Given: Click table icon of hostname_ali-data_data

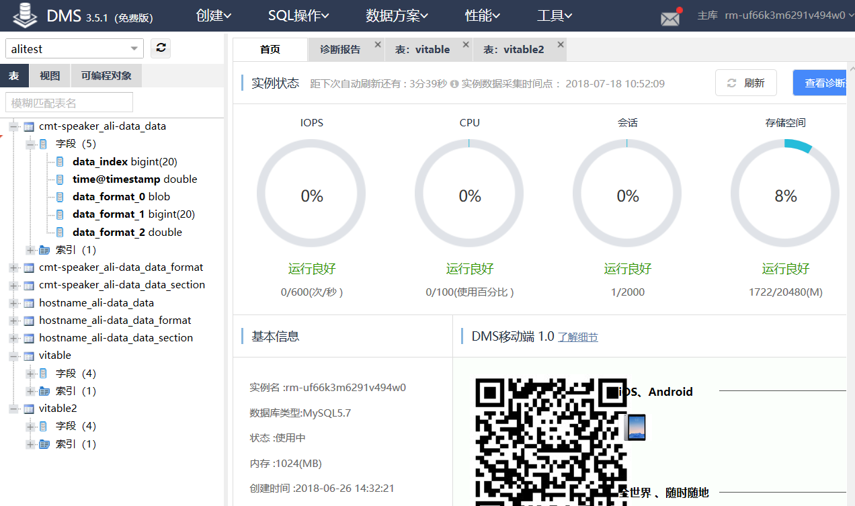Looking at the screenshot, I should 28,303.
